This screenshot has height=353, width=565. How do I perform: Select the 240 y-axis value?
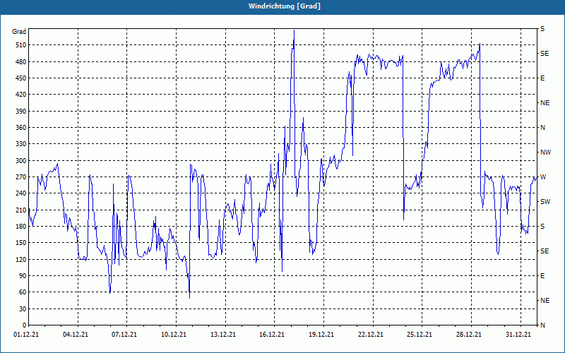point(21,193)
